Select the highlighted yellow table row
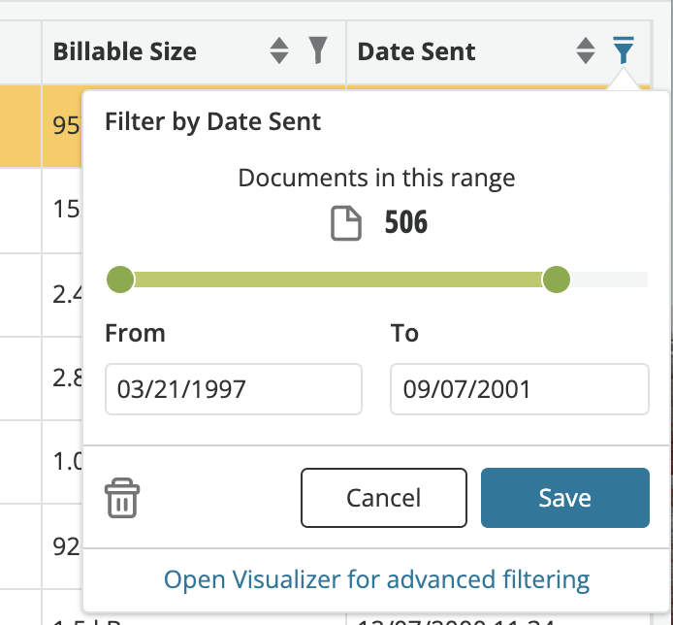673x625 pixels. (41, 126)
